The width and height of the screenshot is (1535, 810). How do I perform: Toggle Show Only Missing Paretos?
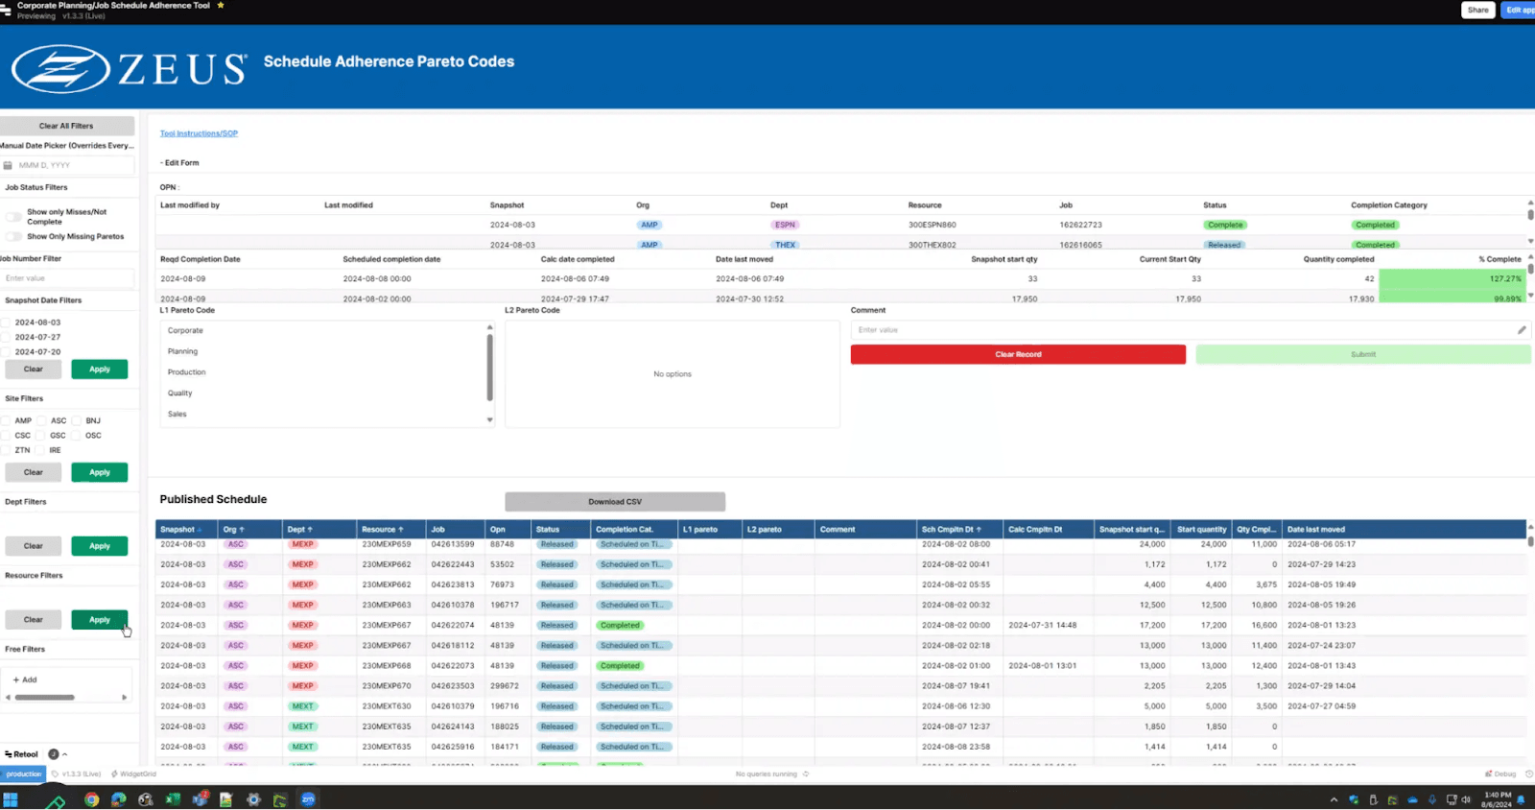point(13,236)
